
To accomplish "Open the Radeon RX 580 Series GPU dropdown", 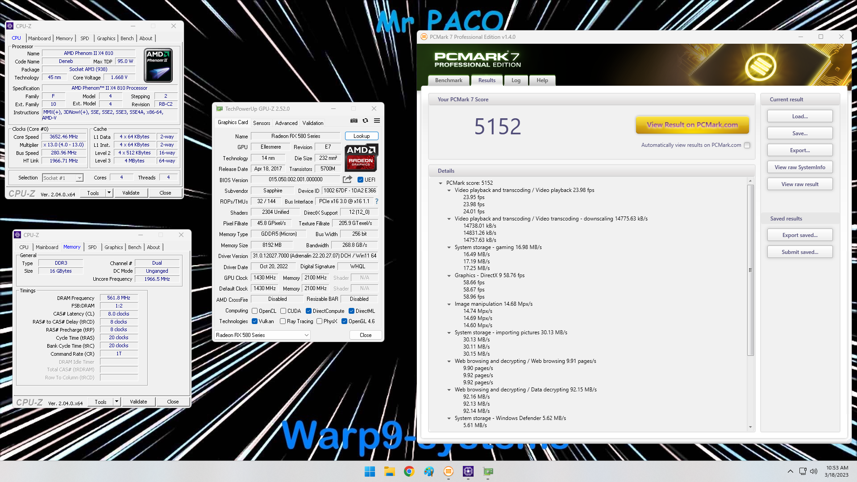I will [x=262, y=335].
